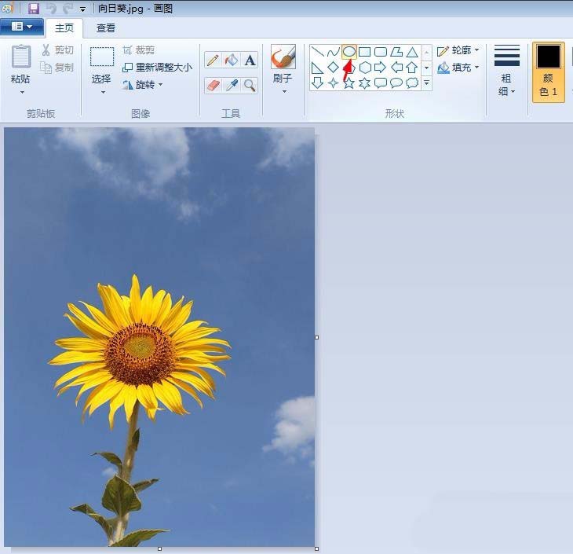This screenshot has width=573, height=554.
Task: Choose the Line shape
Action: [317, 52]
